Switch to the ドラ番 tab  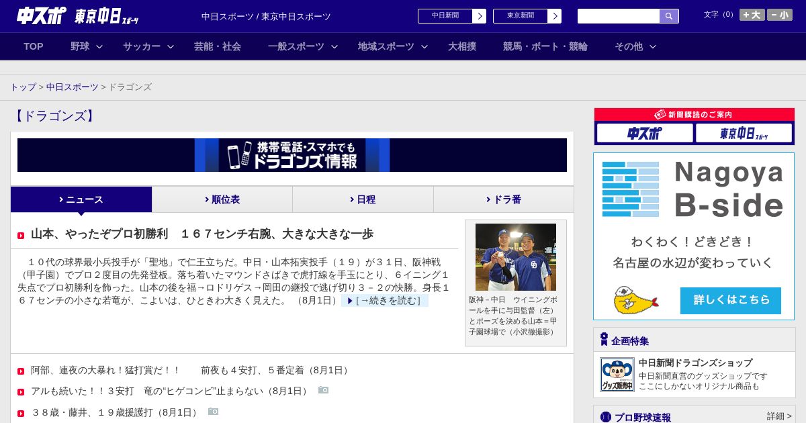tap(504, 199)
